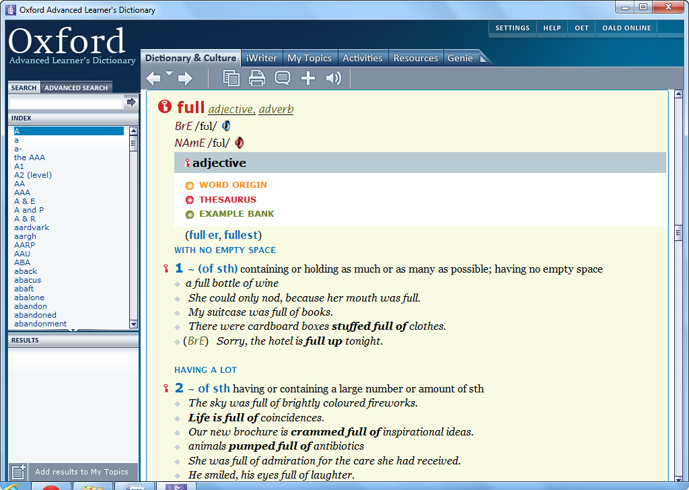Select 'aardvark' in the index
Image resolution: width=689 pixels, height=490 pixels.
[32, 228]
